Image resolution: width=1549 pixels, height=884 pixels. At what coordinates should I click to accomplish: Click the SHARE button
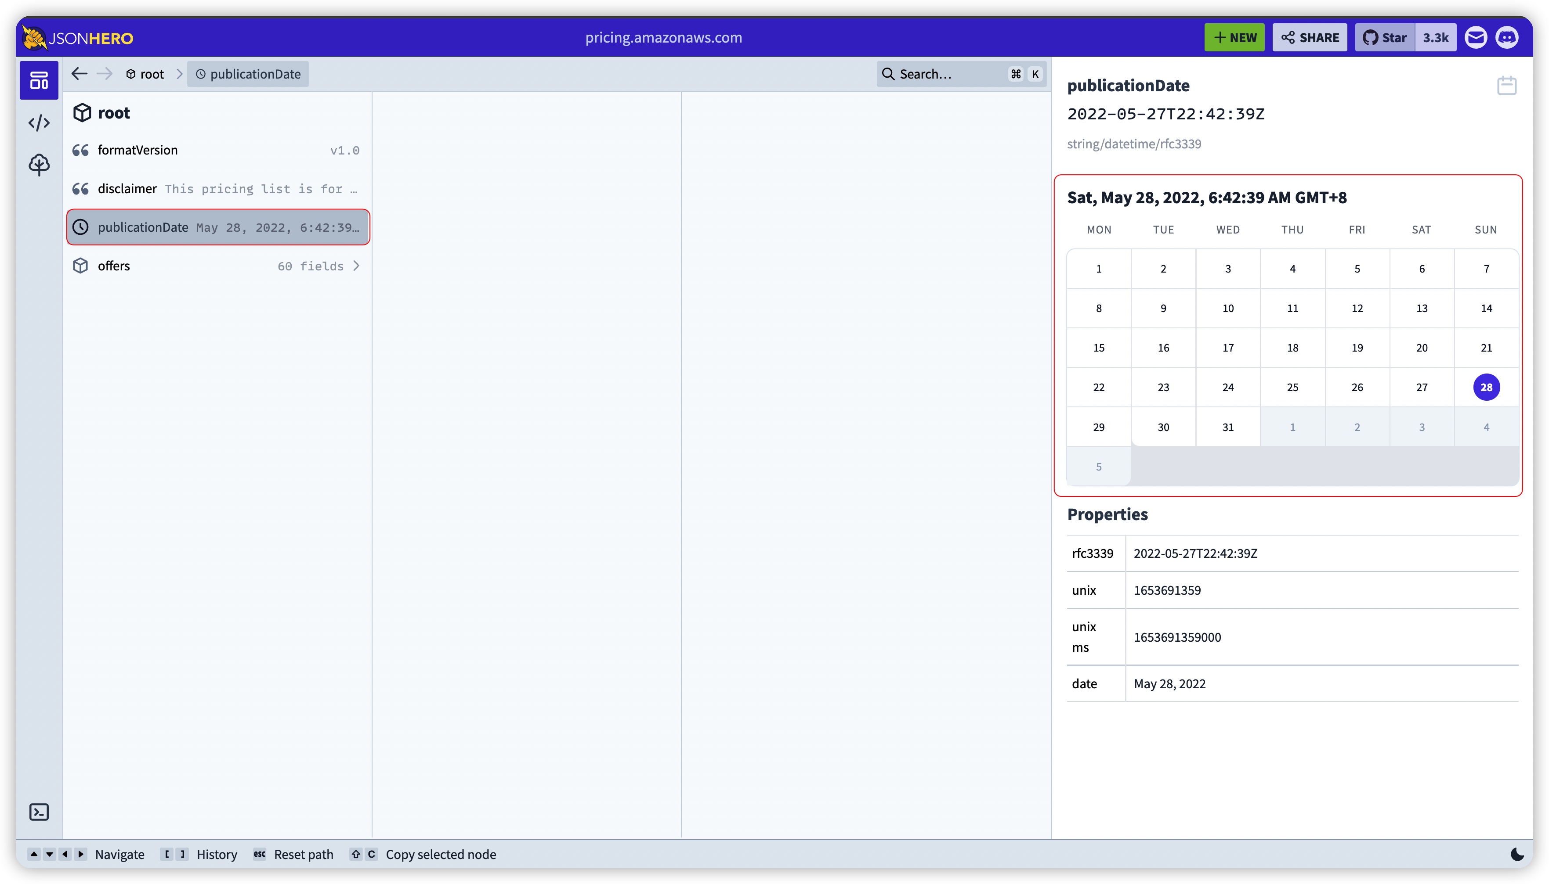[x=1310, y=38]
